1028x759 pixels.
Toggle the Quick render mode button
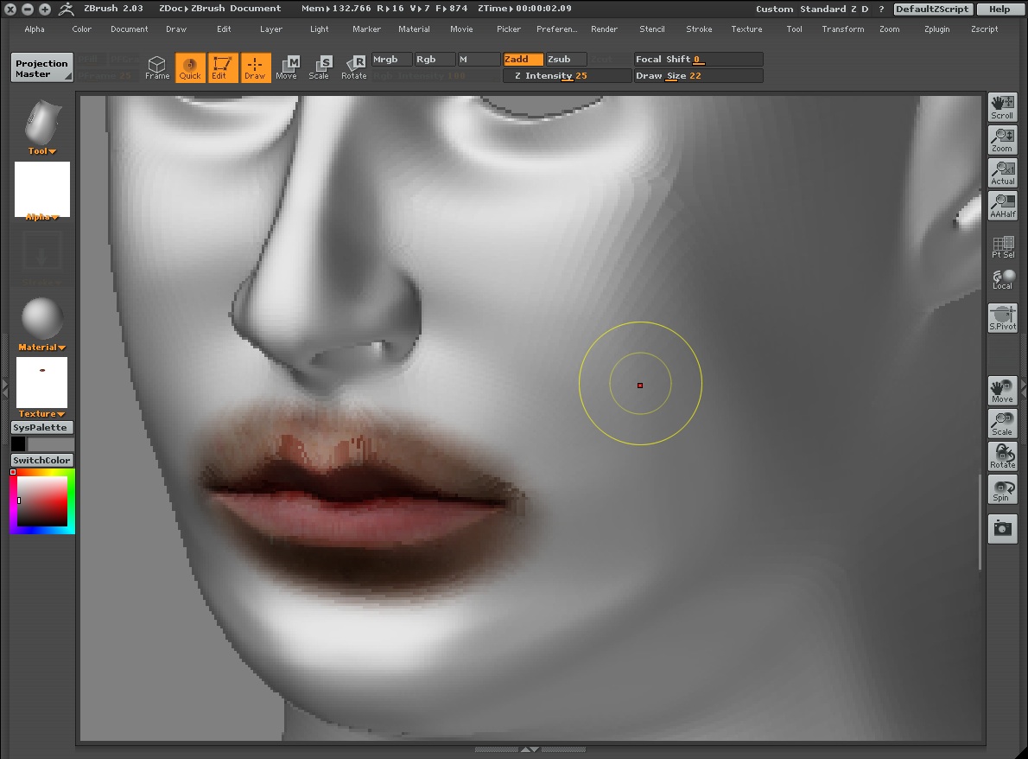tap(190, 67)
